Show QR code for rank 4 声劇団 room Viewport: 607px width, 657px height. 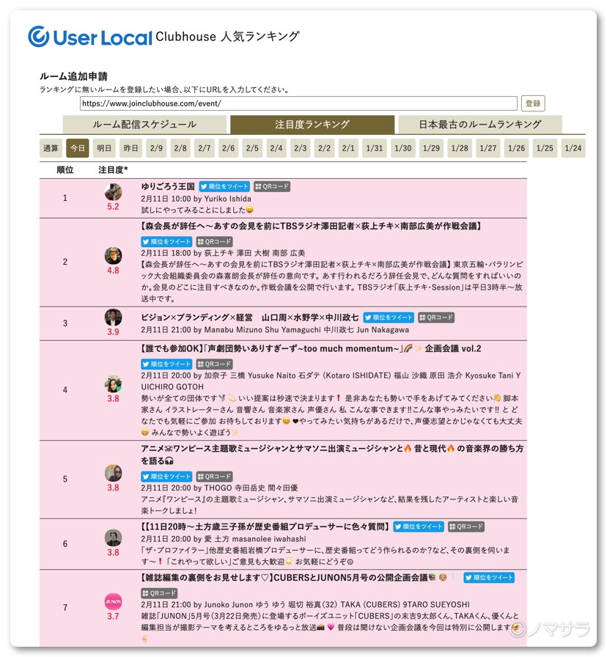click(x=214, y=364)
